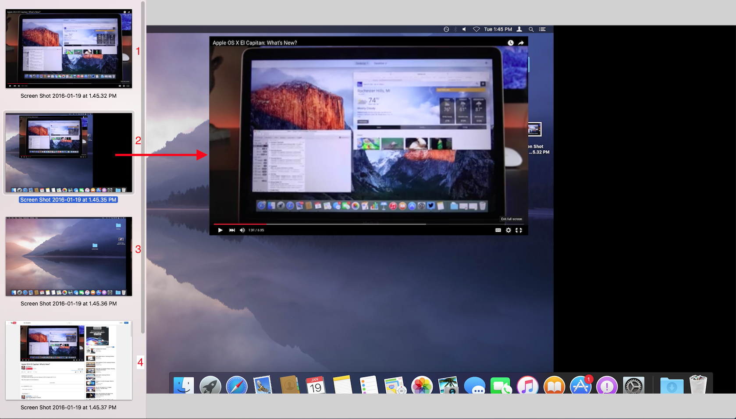Play the YouTube video
Image resolution: width=736 pixels, height=419 pixels.
[220, 230]
